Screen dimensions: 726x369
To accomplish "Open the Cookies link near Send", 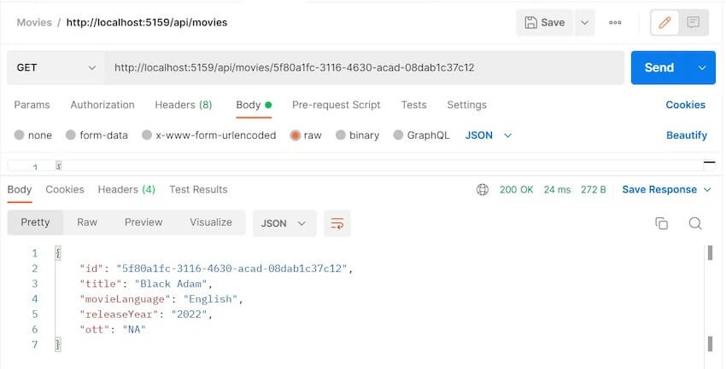I will (x=685, y=105).
